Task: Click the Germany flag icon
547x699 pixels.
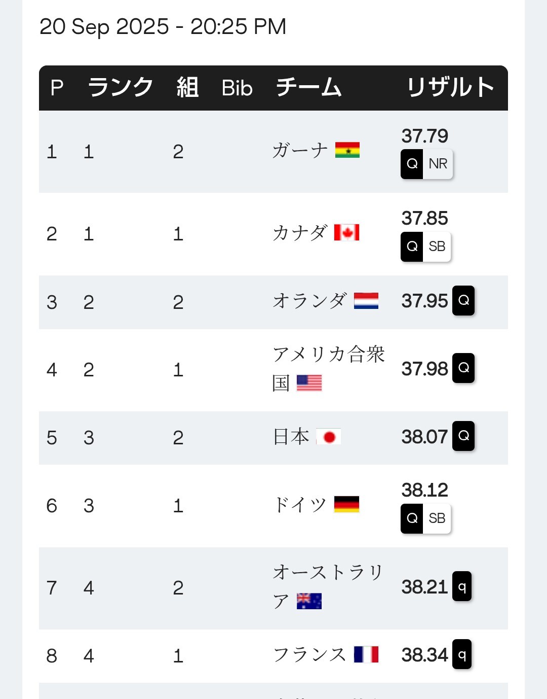Action: click(346, 505)
